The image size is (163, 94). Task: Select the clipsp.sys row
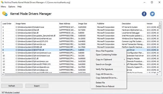(x=46, y=70)
